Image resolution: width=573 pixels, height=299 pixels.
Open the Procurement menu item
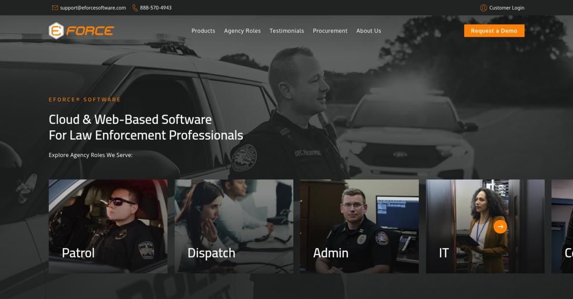click(330, 31)
